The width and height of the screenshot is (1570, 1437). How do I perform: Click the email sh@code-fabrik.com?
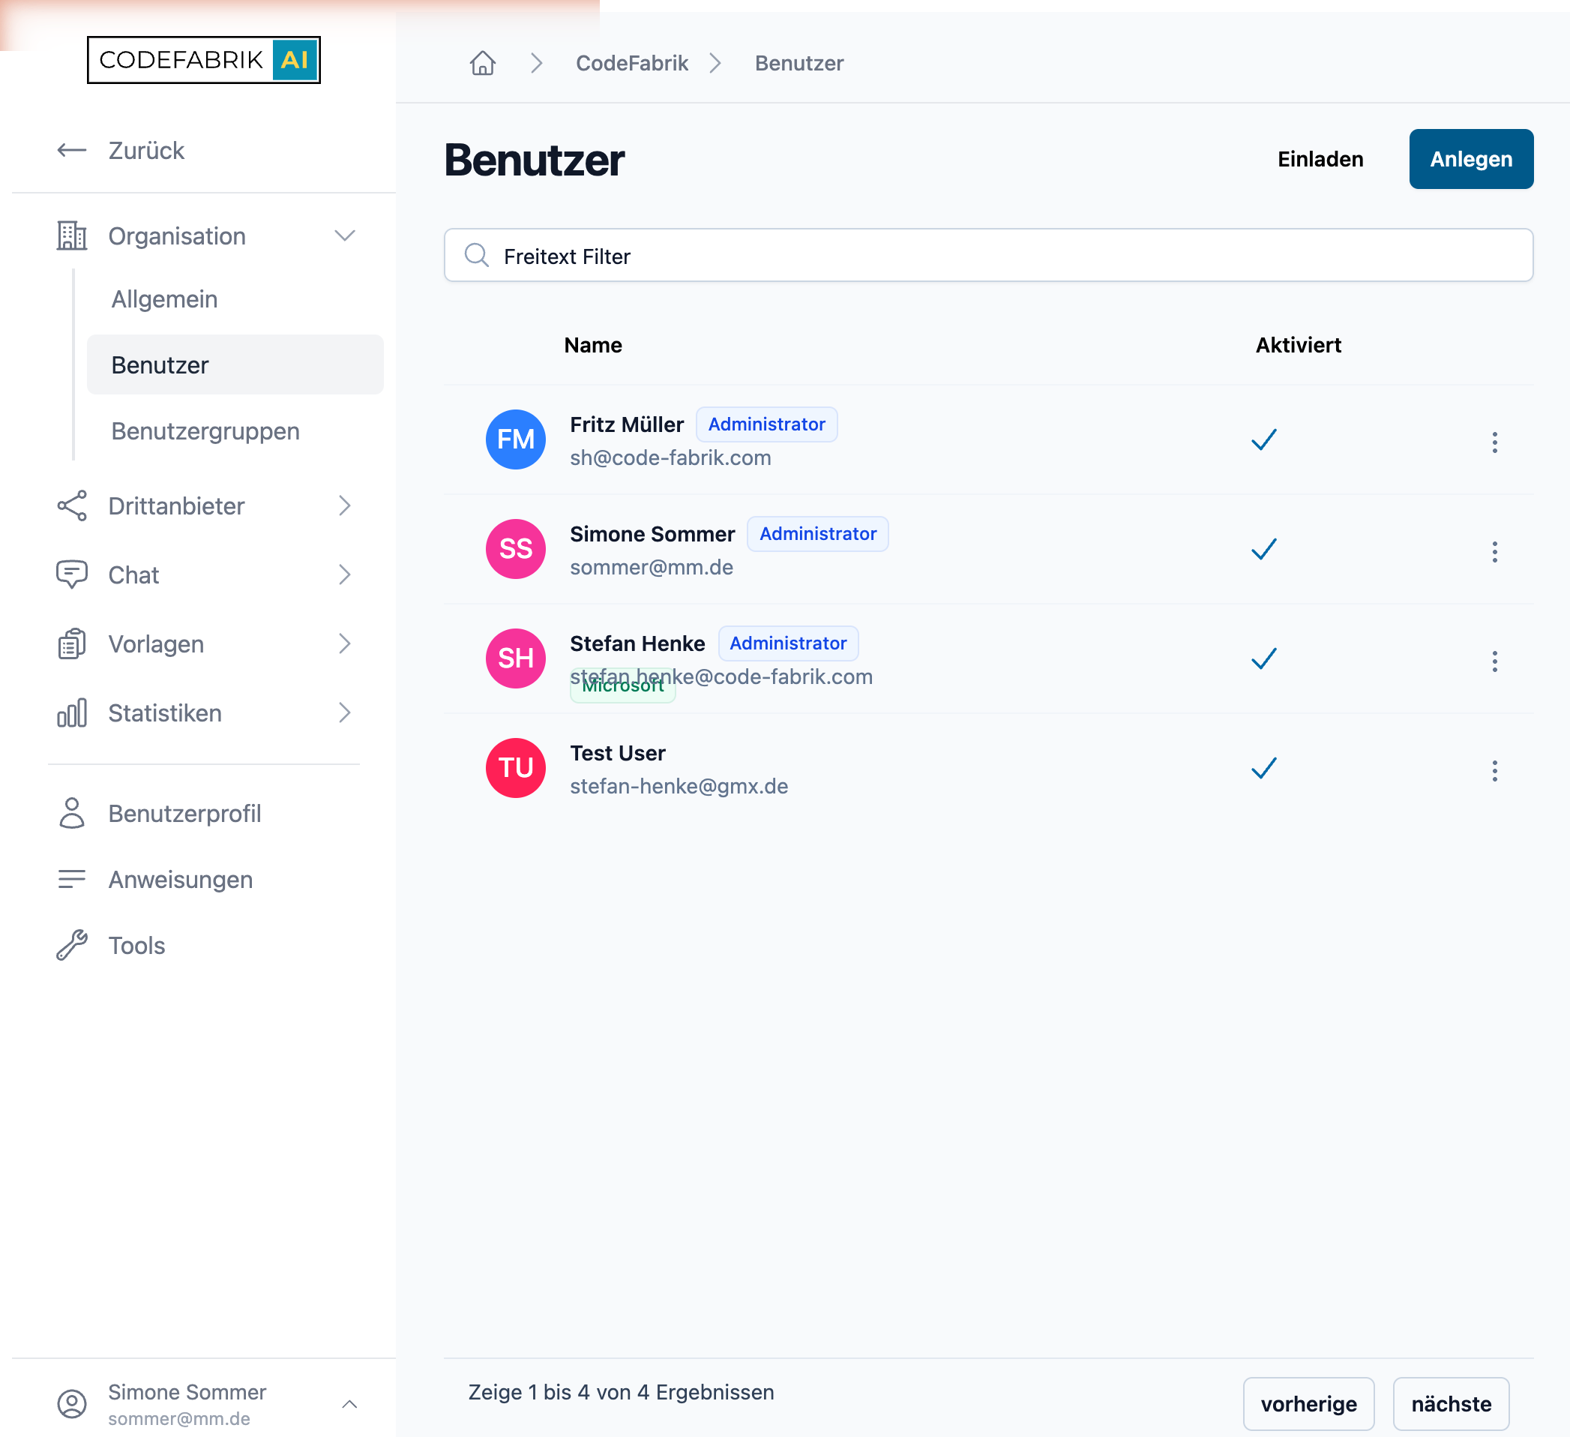click(x=670, y=458)
